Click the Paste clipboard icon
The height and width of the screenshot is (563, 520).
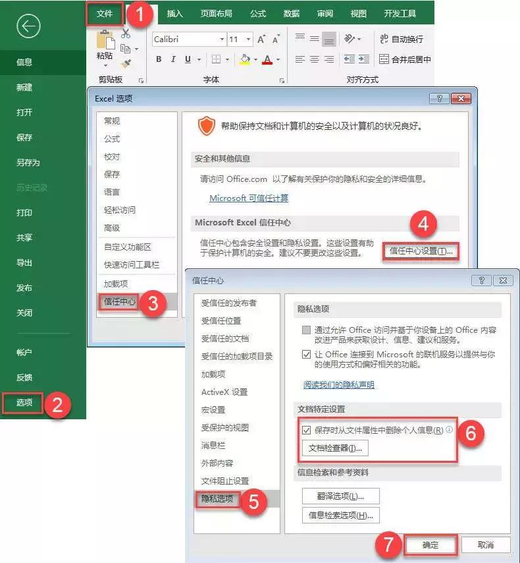coord(105,39)
